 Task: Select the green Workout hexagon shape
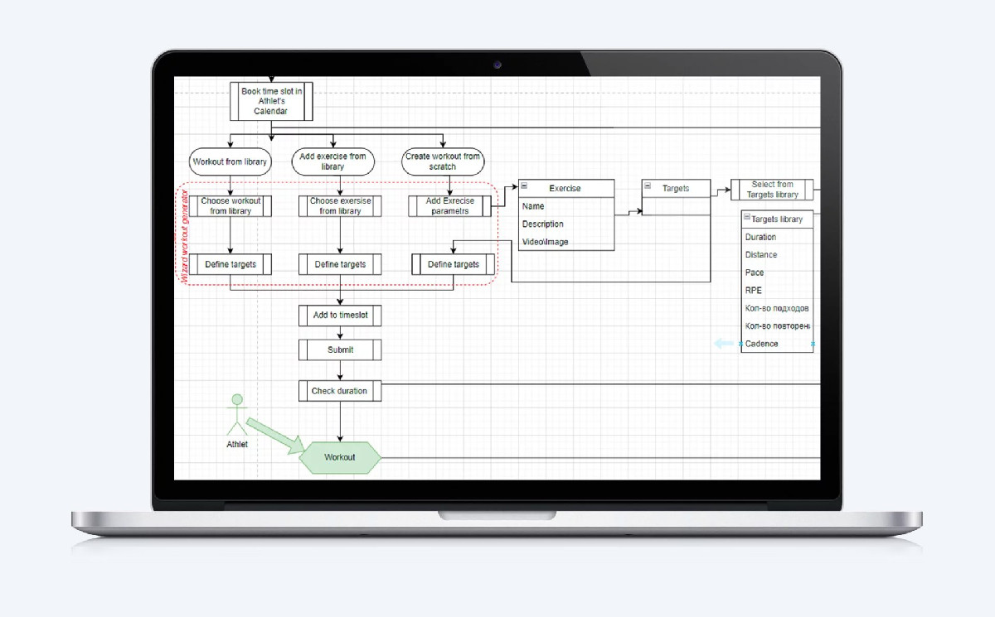[340, 457]
